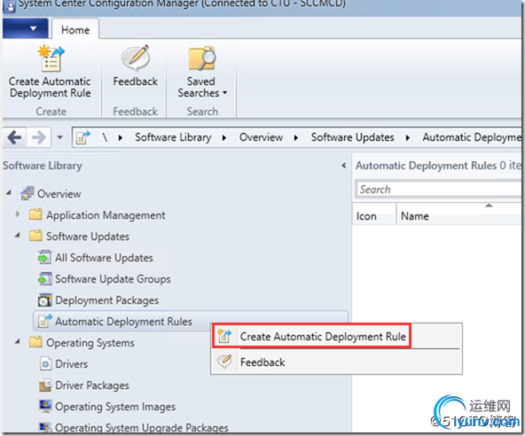The image size is (525, 436).
Task: Expand arrow after Overview breadcrumb
Action: pos(295,137)
